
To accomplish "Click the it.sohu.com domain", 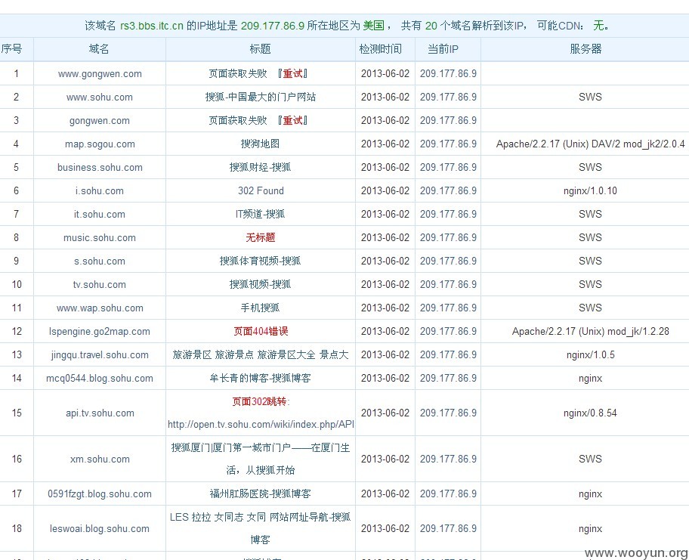I will (100, 214).
